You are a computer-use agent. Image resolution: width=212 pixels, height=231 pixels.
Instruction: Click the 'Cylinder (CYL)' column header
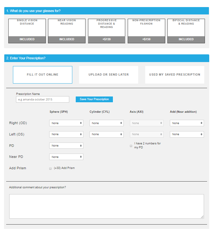click(100, 112)
